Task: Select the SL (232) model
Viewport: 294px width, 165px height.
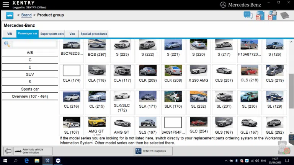Action: 199,102
